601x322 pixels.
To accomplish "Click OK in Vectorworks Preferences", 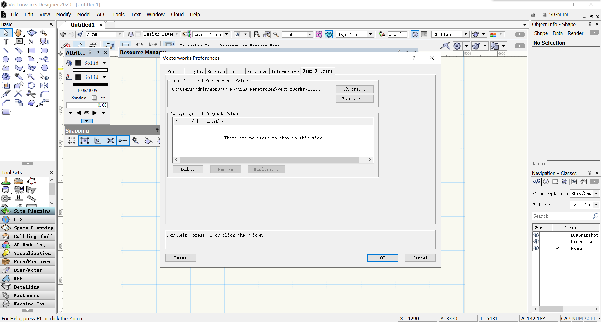I will click(x=383, y=258).
